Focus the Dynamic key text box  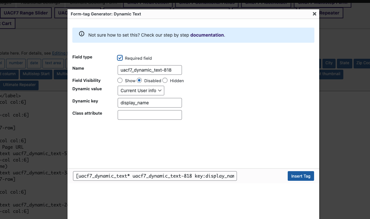pyautogui.click(x=149, y=103)
